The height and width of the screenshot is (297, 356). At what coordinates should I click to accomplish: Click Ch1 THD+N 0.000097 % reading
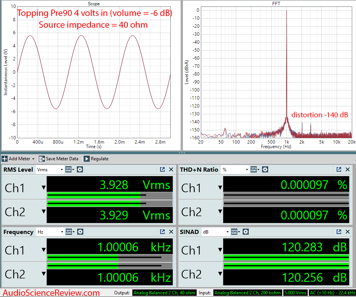pos(314,185)
